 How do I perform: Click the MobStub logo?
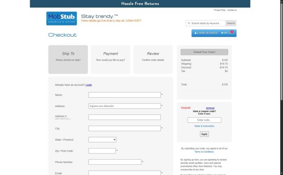(61, 19)
